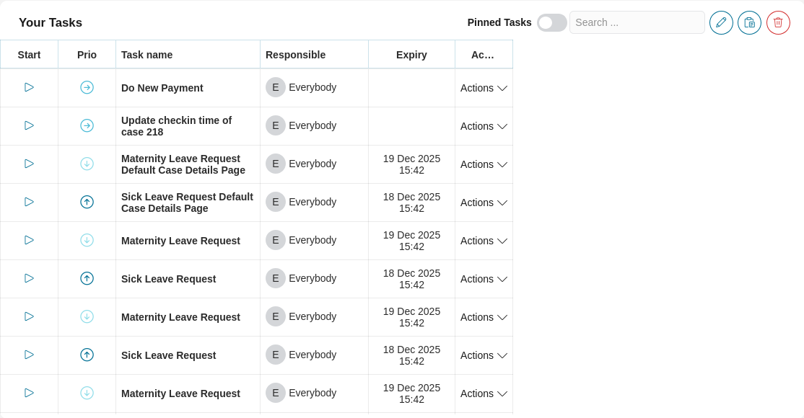Click the pencil edit icon
Screen dimensions: 804x418
click(x=721, y=22)
